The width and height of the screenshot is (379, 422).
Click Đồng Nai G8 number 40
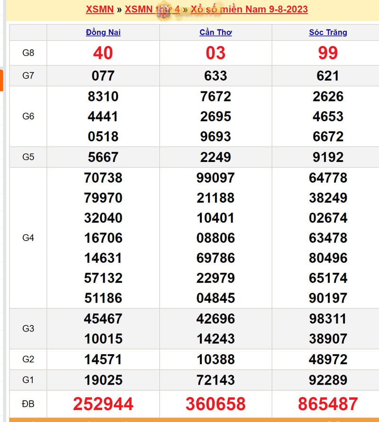click(103, 53)
